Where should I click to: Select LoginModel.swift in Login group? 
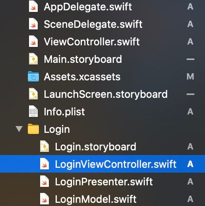96,199
